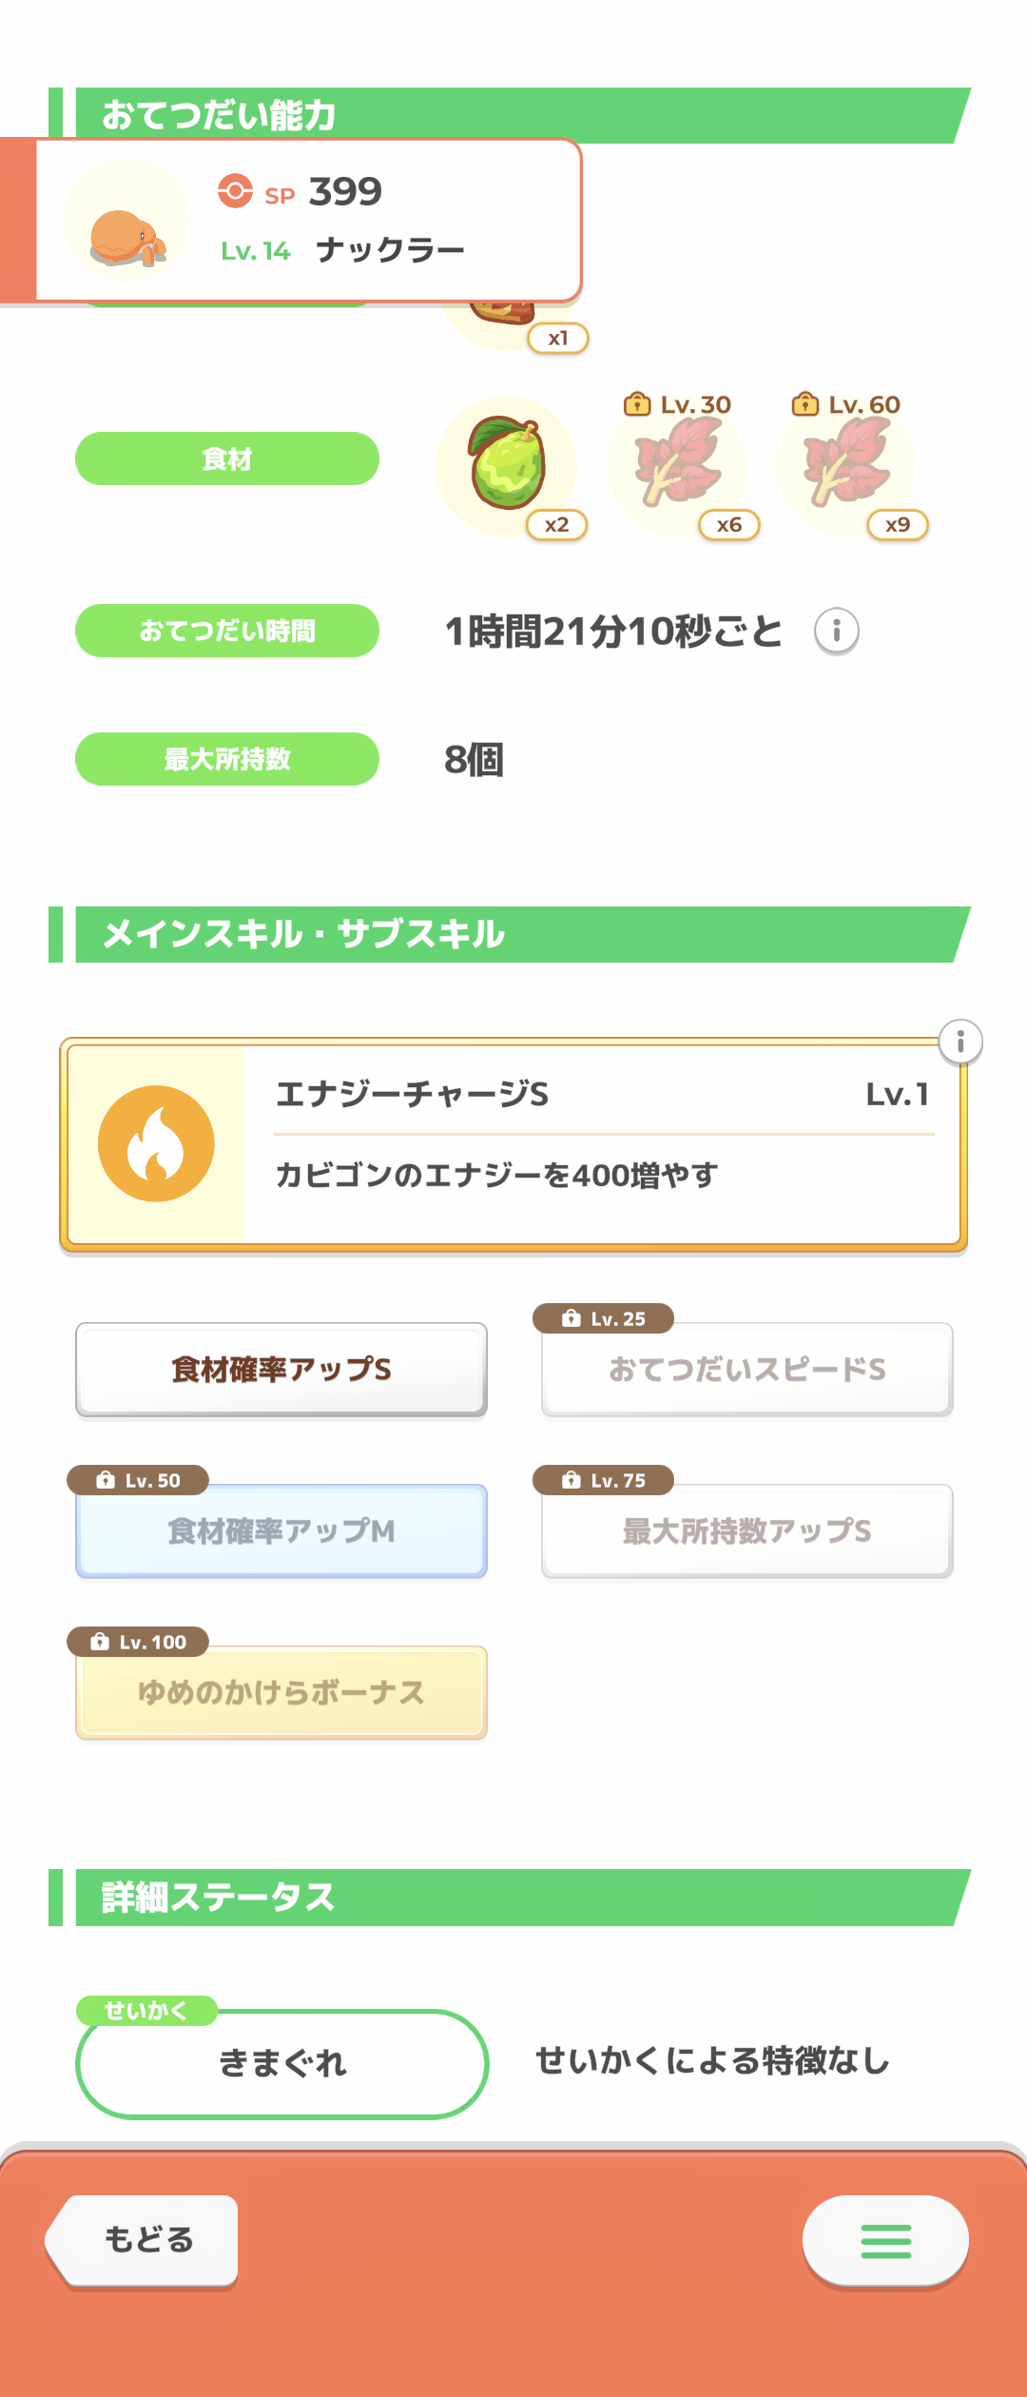
Task: Tap locked 最大所持数アップS sub skill
Action: click(x=747, y=1530)
